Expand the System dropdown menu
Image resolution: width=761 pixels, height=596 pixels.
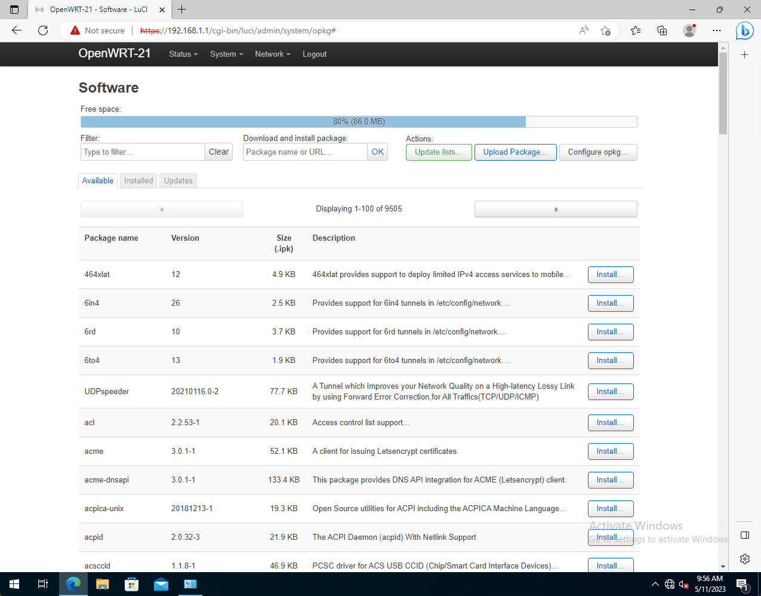(x=227, y=54)
